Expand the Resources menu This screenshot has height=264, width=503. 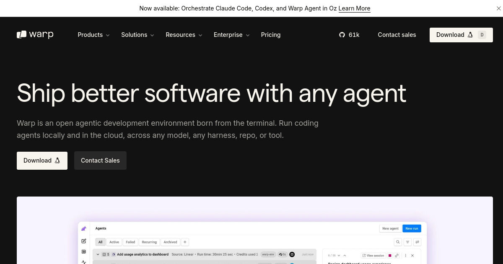pos(184,35)
